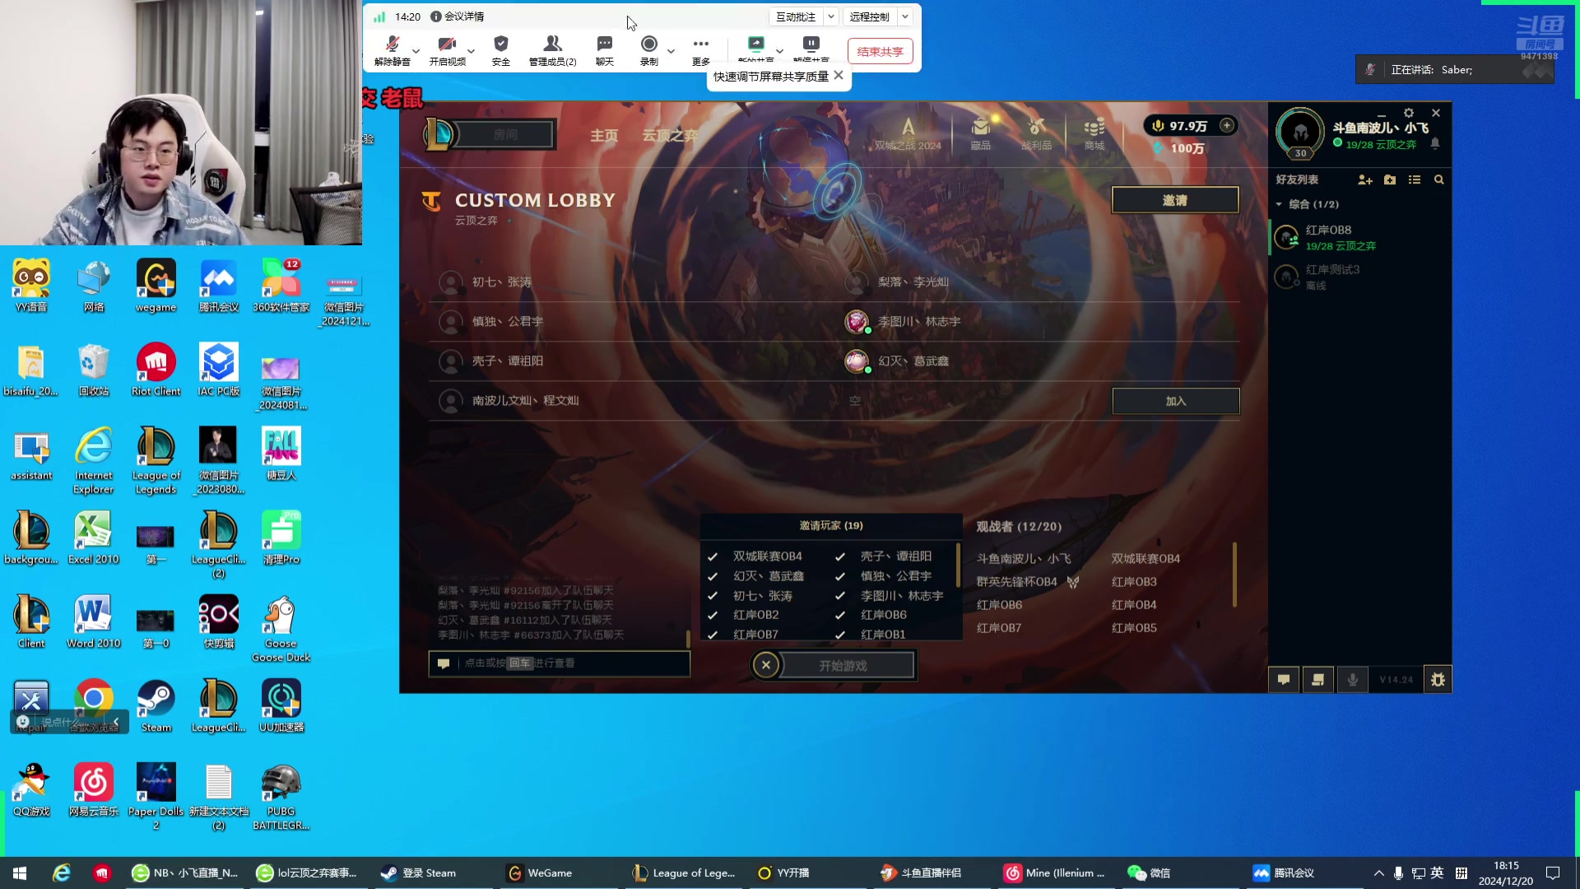This screenshot has height=889, width=1580.
Task: Select friend 红岸OB8 in friends list
Action: click(1359, 237)
